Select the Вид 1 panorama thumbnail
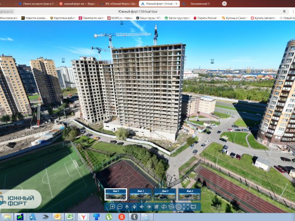295x221 pixels. tap(116, 194)
